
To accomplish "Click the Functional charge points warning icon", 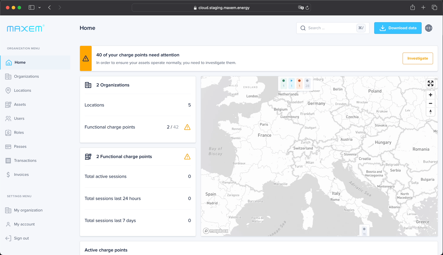I will click(x=187, y=127).
